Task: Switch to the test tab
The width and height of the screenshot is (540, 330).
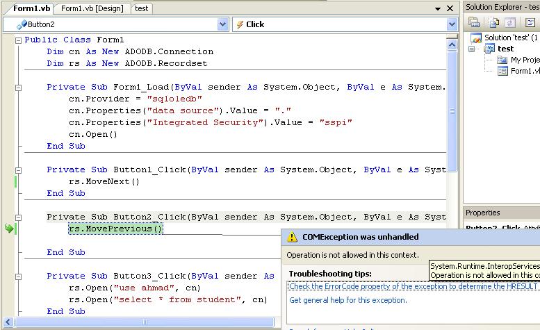Action: click(x=141, y=8)
